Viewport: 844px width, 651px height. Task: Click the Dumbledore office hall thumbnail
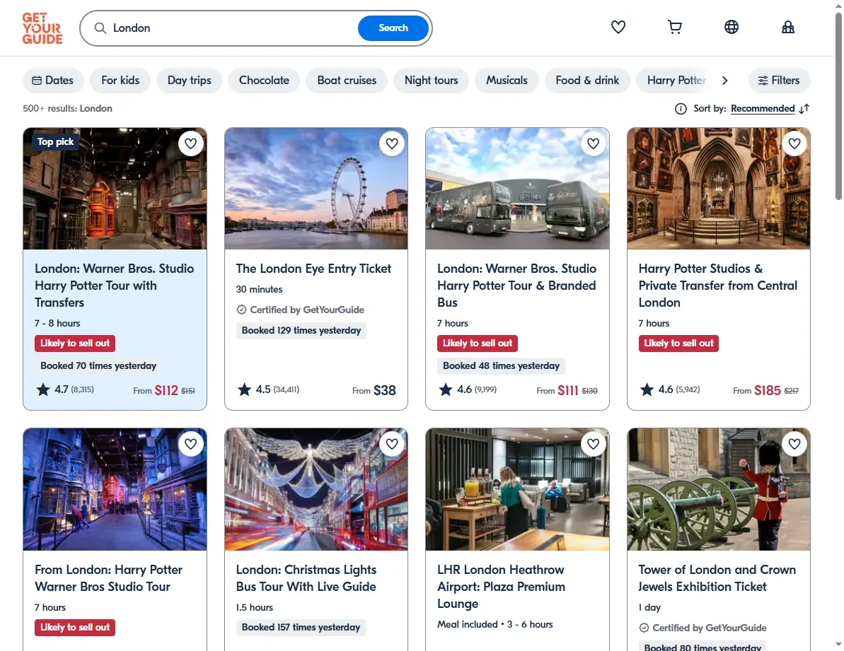pos(719,189)
